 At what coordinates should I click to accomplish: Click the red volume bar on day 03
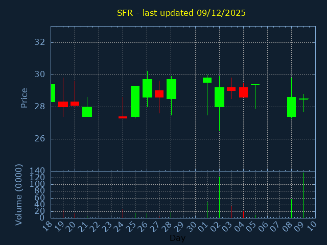(x=231, y=212)
